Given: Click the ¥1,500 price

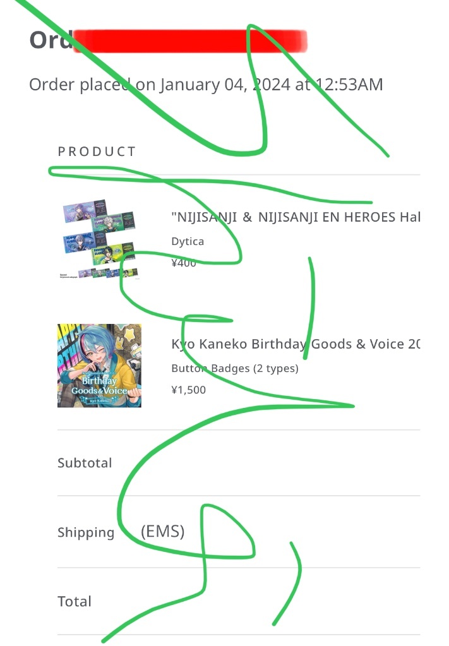Looking at the screenshot, I should (x=189, y=390).
